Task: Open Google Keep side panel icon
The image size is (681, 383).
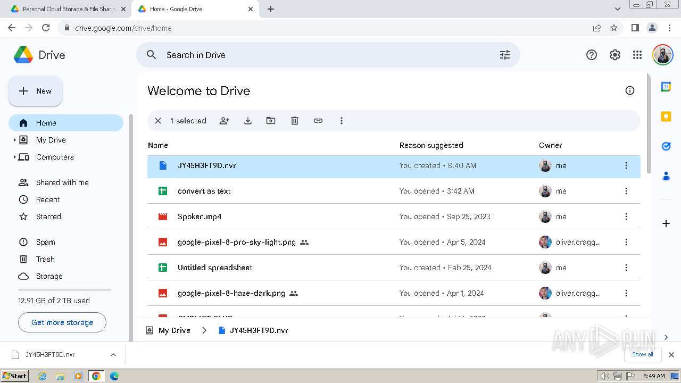Action: coord(666,116)
